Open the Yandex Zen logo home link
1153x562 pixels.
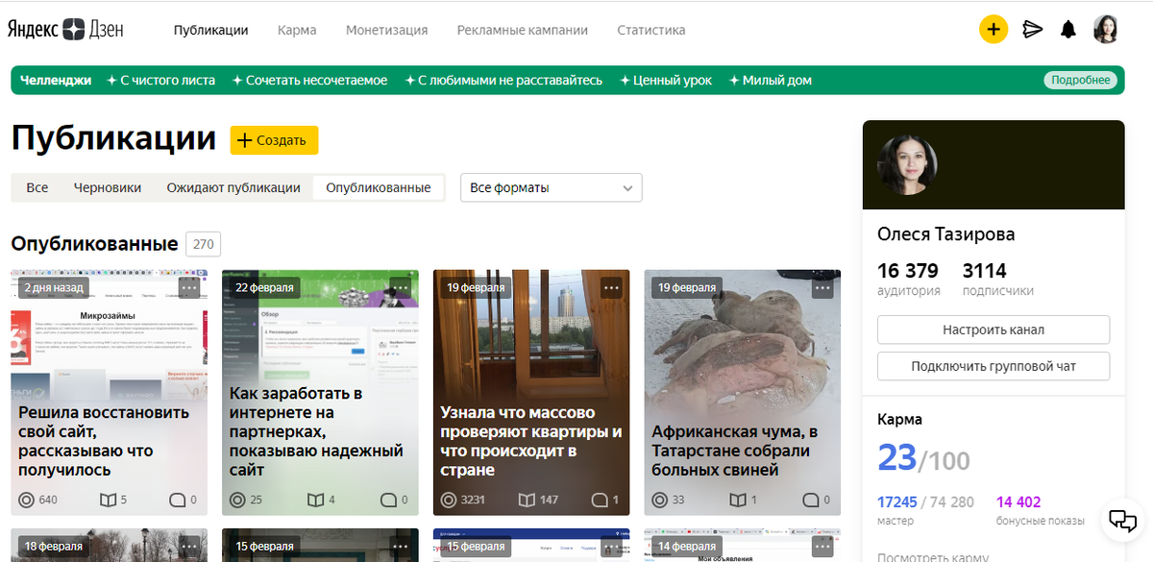(66, 30)
